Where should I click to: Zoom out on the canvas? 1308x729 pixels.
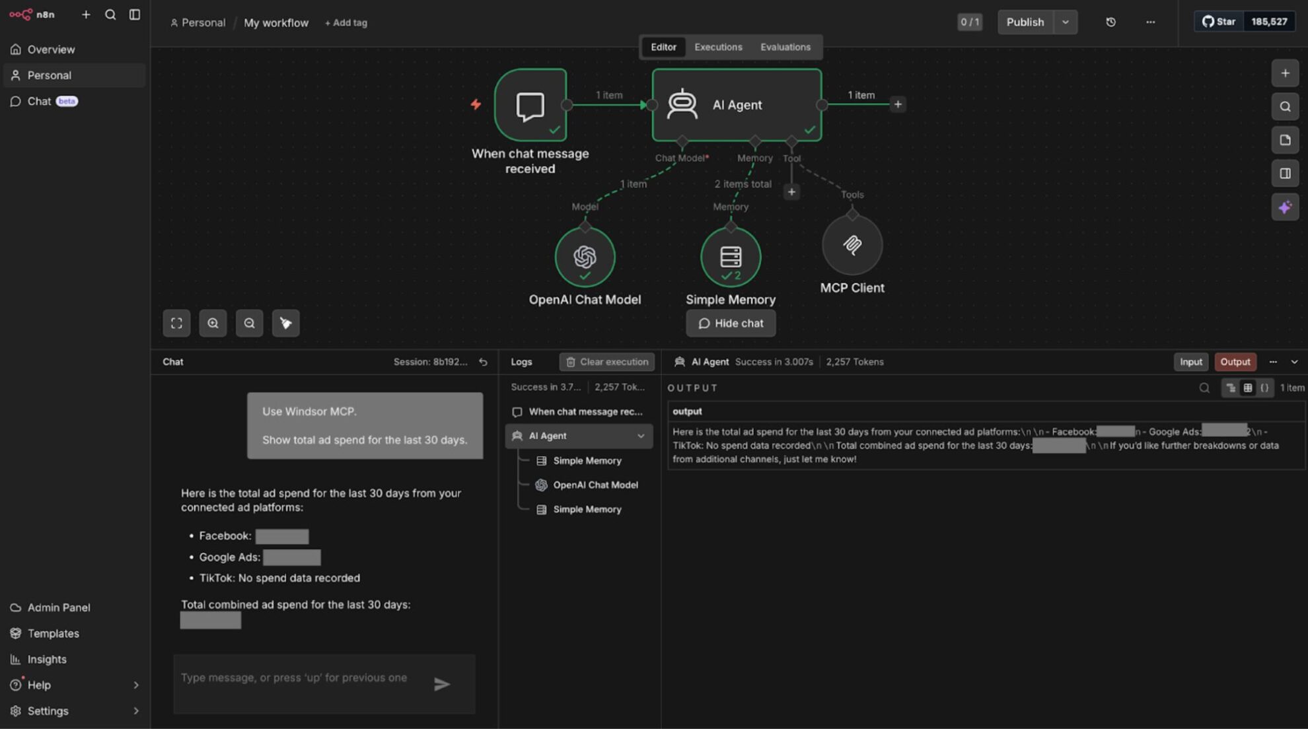249,324
